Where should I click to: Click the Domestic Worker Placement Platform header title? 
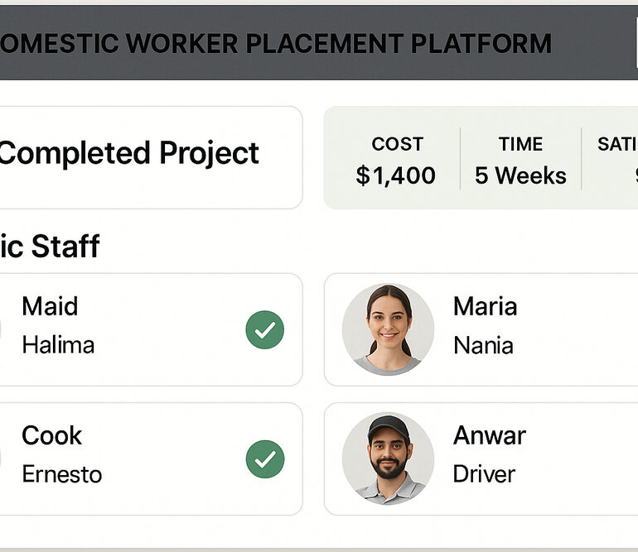click(x=276, y=43)
